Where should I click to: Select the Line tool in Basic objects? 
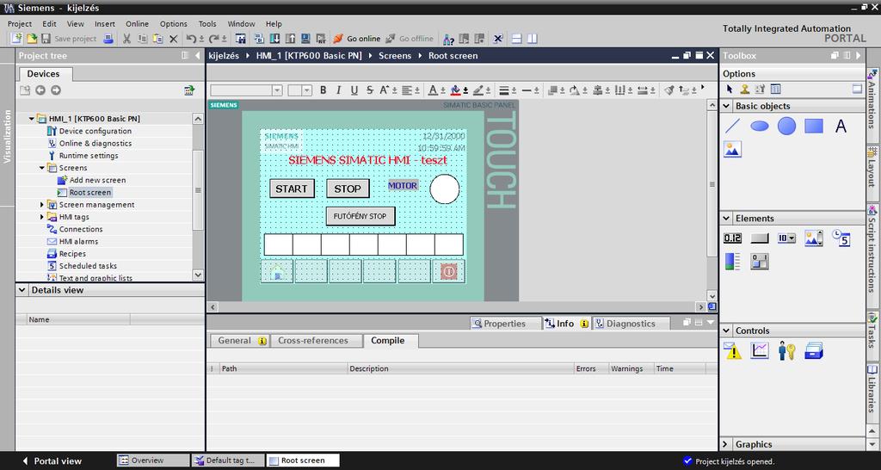(732, 126)
